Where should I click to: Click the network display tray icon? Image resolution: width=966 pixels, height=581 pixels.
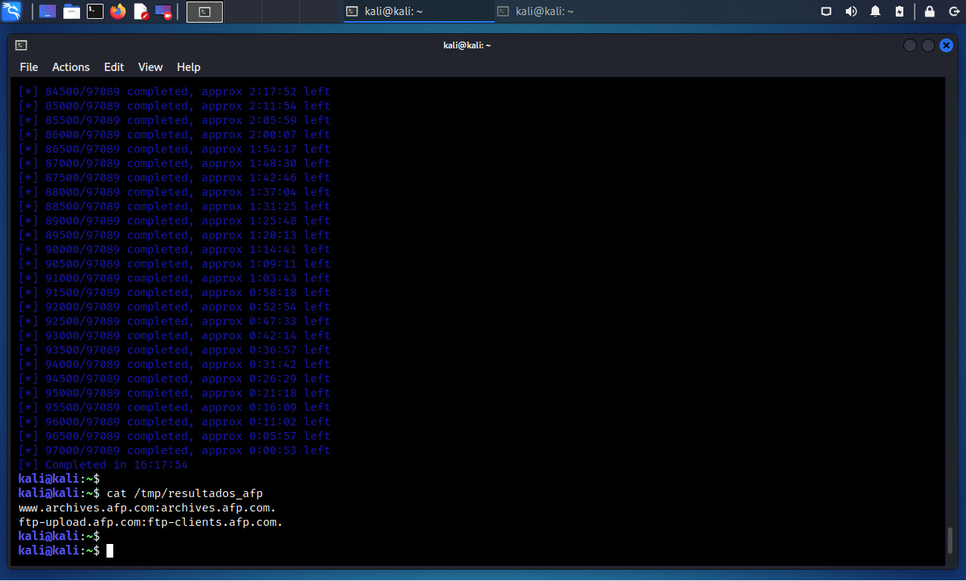point(826,11)
